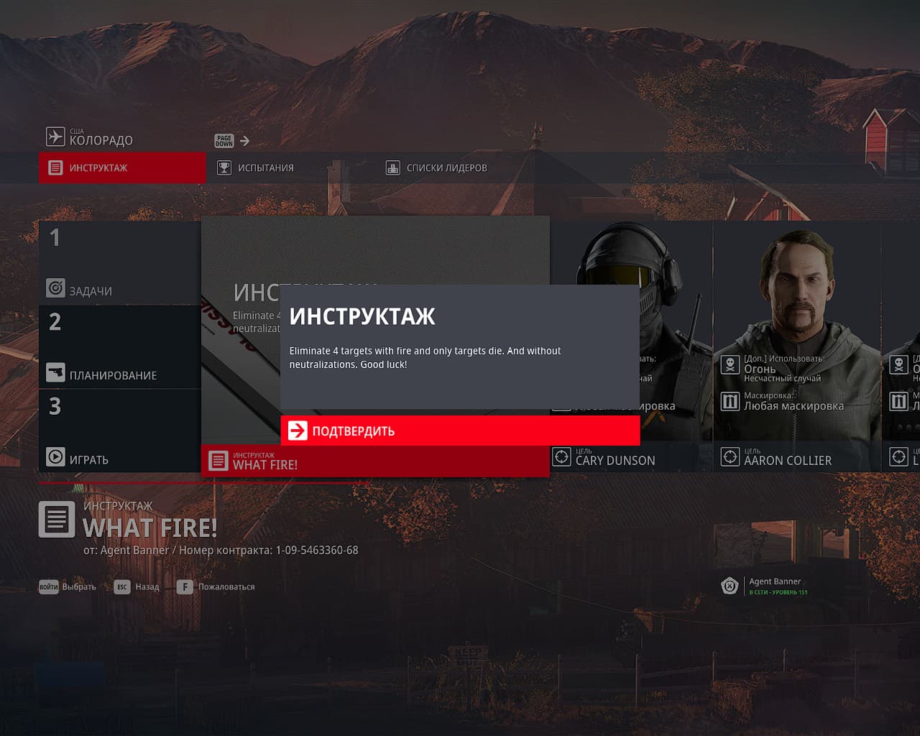Click the large document icon beside the bottom WHAT FIRE! title
This screenshot has height=736, width=920.
[x=57, y=519]
